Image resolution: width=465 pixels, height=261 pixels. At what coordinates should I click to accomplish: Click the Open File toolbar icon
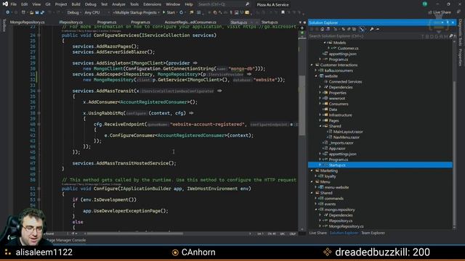pyautogui.click(x=31, y=12)
